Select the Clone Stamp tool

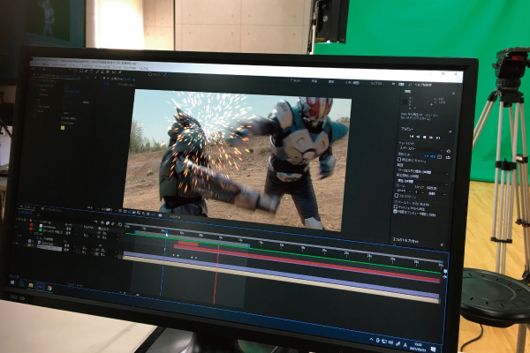click(x=102, y=72)
